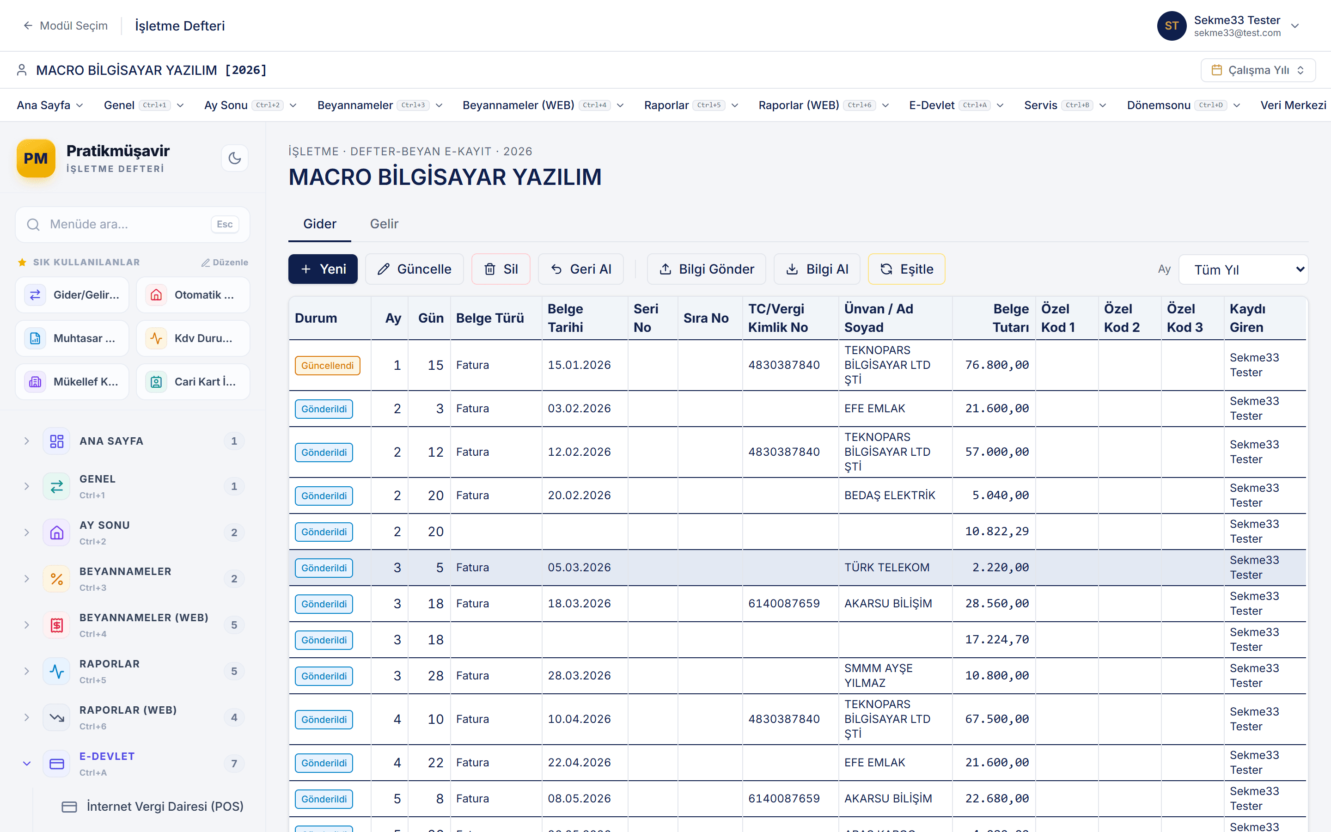
Task: Click the PM Pratikmüşavir logo
Action: [36, 159]
